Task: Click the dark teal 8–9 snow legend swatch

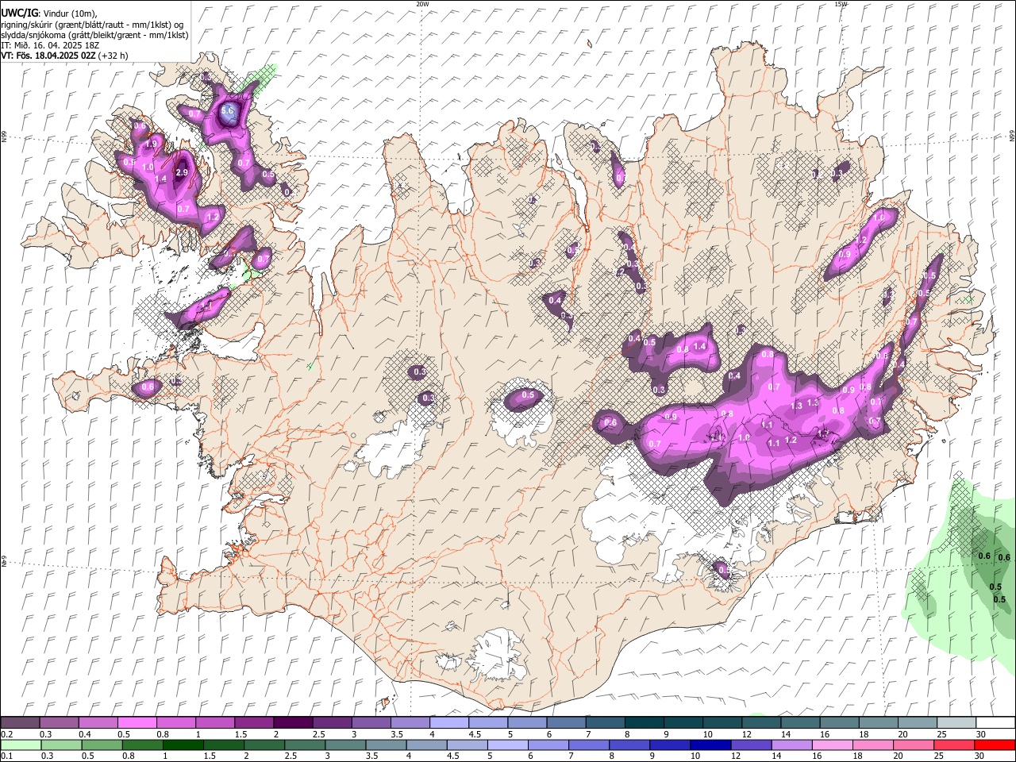Action: point(645,722)
